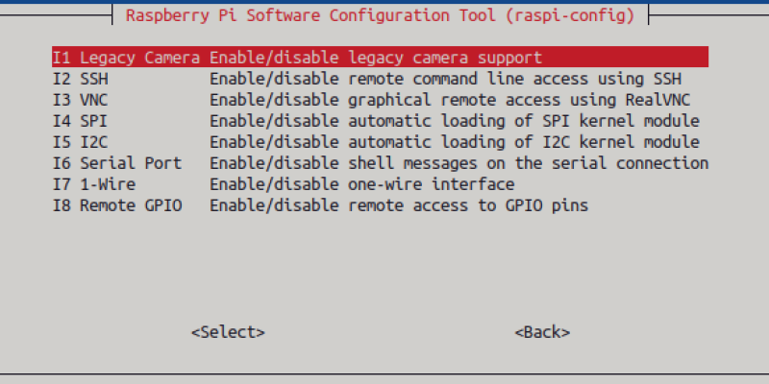Pick the I3 VNC menu entry
Screen dimensions: 769x384
coord(79,100)
